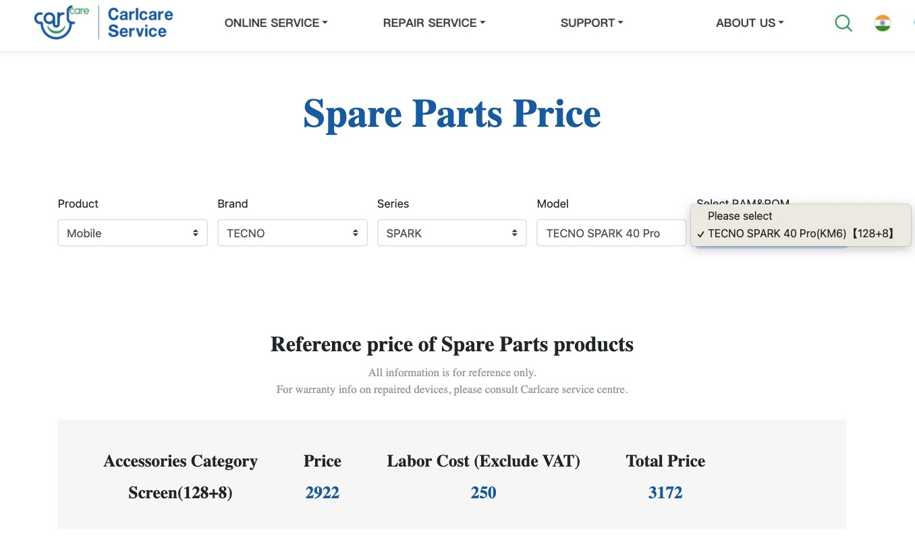Click the Carlcare Service brand text
The width and height of the screenshot is (915, 536).
[x=140, y=22]
